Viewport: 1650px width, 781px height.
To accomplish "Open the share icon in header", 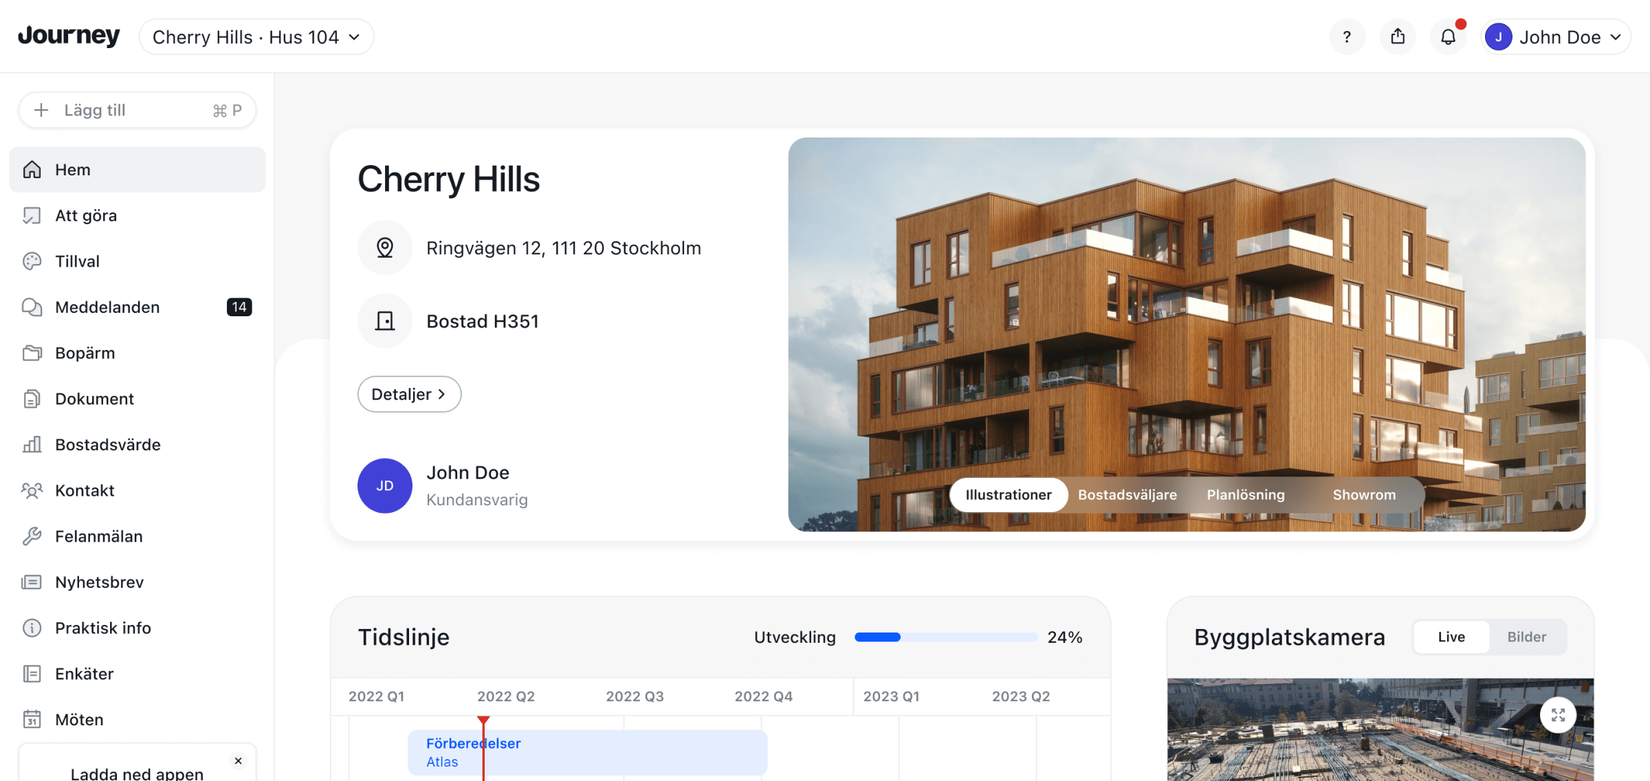I will click(1398, 37).
